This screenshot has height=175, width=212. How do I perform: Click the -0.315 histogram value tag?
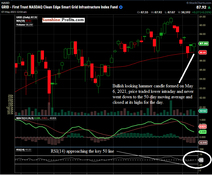point(203,143)
